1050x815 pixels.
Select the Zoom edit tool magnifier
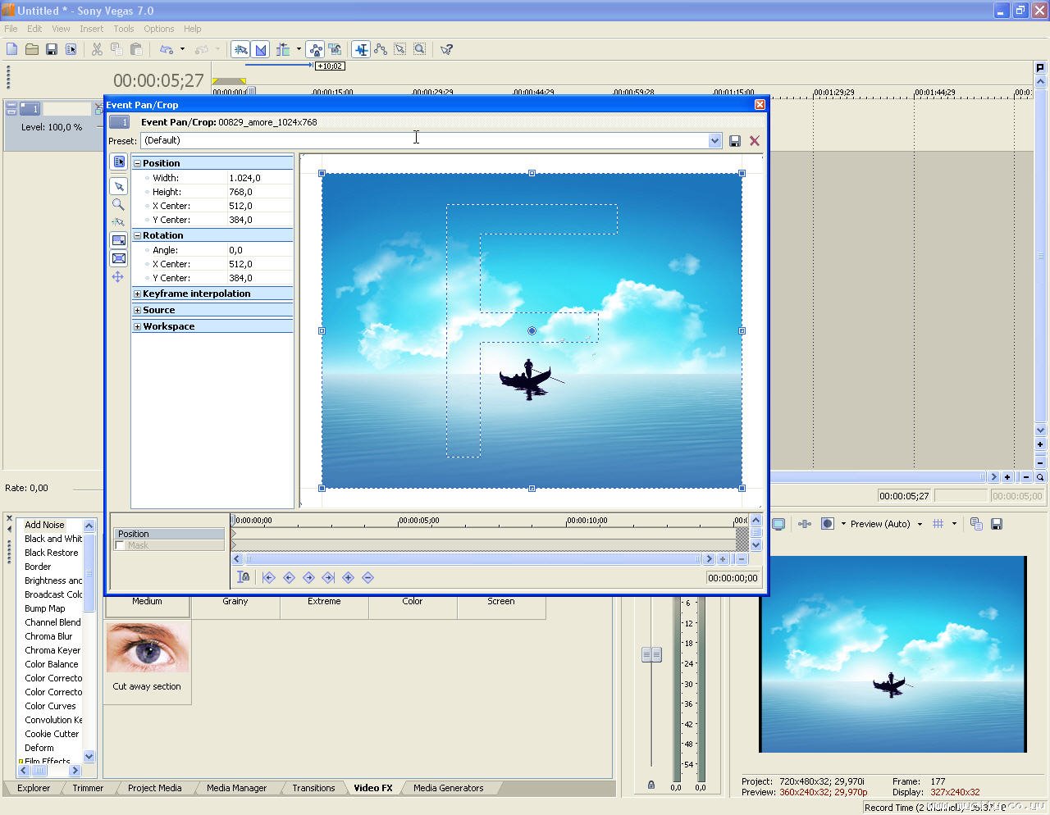118,205
